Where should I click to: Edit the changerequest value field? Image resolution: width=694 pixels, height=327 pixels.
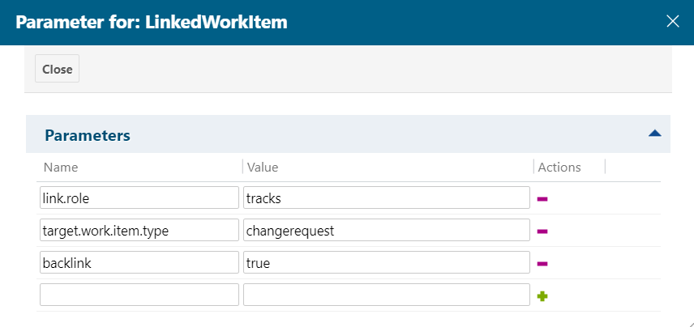387,230
